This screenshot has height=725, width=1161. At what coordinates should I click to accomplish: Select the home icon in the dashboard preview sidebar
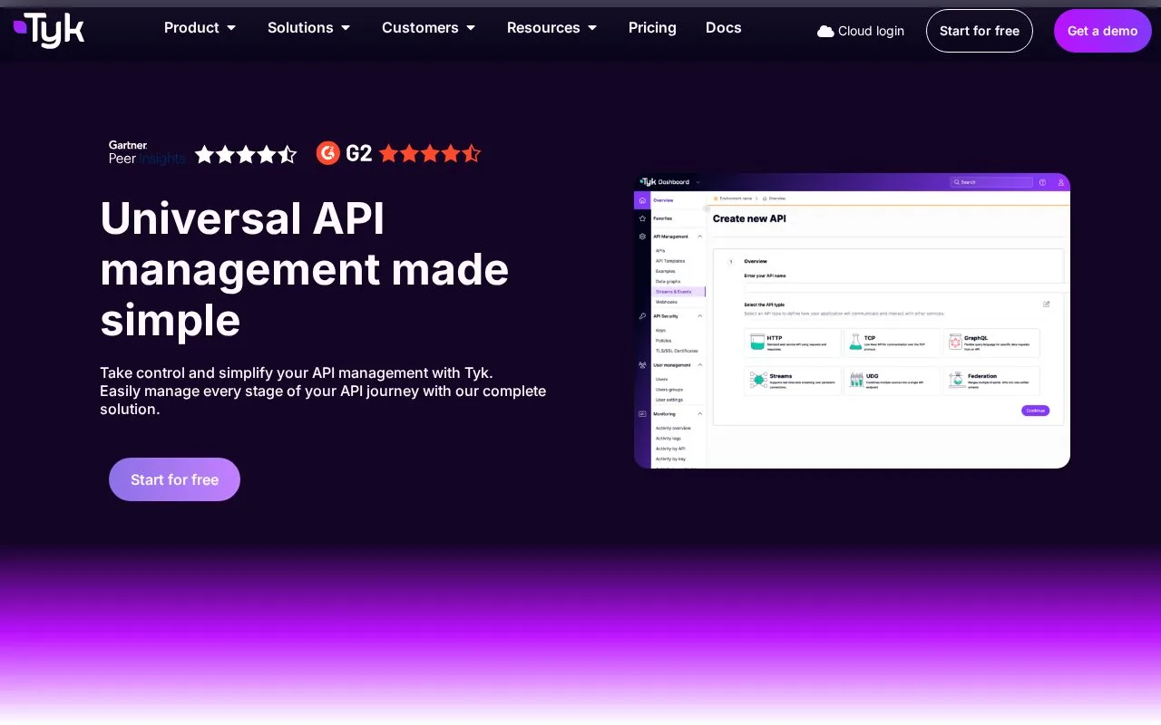[x=642, y=200]
